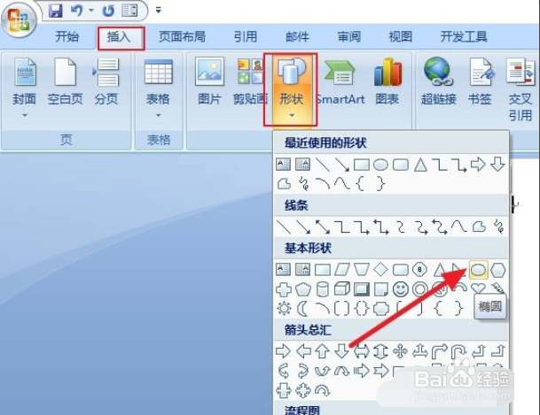
Task: Choose the hexagon under 基本形状
Action: (498, 270)
